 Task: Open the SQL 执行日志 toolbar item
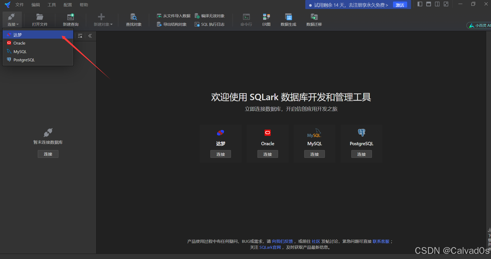(209, 24)
